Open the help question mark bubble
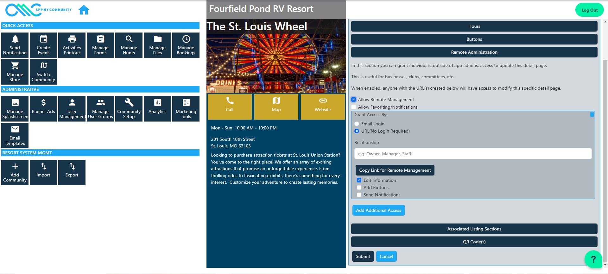 (593, 259)
